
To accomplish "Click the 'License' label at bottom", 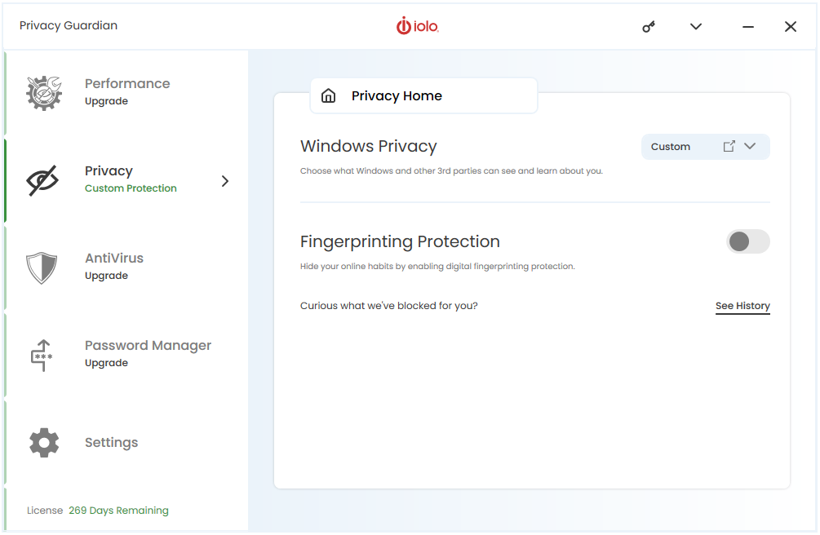I will click(45, 511).
